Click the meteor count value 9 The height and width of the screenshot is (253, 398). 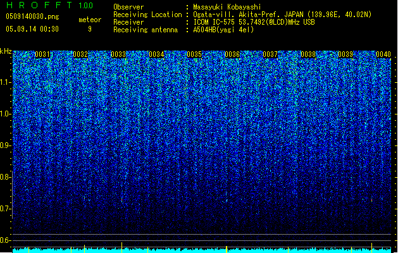tap(89, 28)
